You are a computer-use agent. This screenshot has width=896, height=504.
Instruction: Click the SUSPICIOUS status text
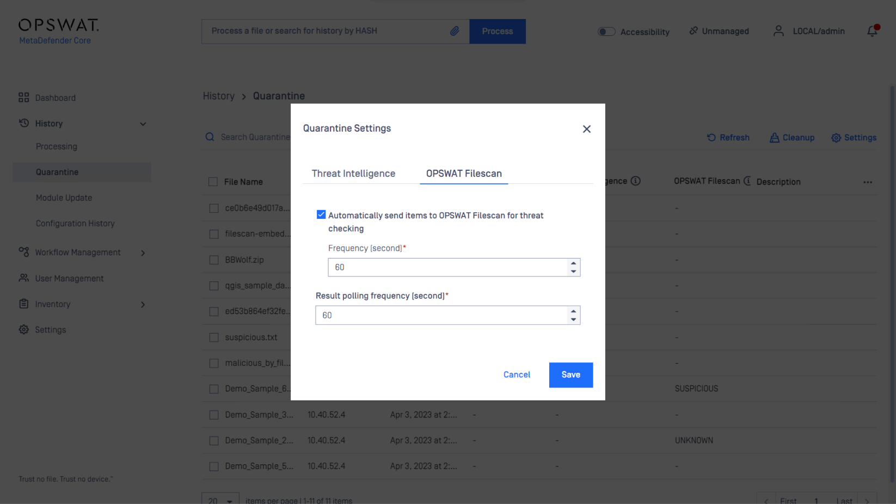pos(696,389)
